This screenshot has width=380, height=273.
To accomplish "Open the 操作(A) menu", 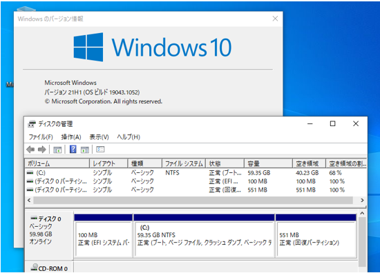I will 71,137.
